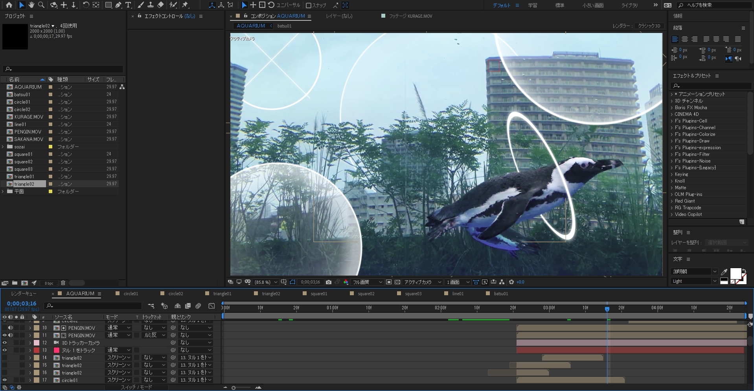Open the 学習 workspace tab
This screenshot has width=754, height=391.
(x=532, y=5)
